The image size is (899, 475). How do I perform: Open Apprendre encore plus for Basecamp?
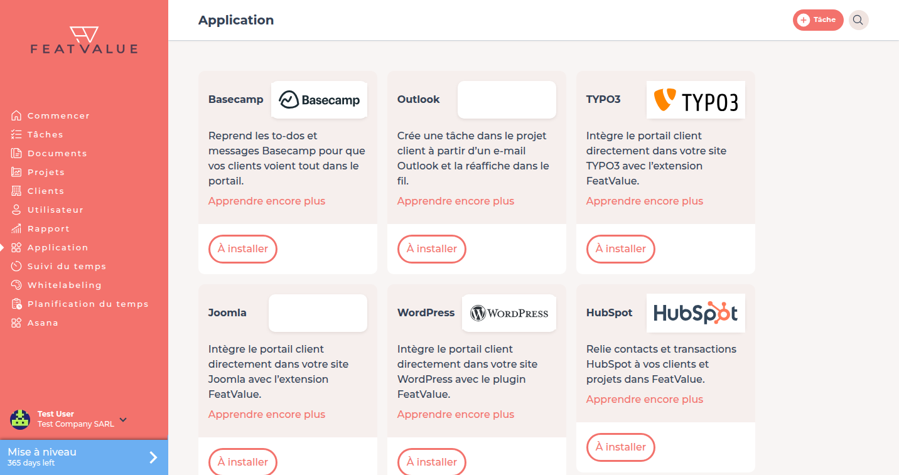point(267,201)
